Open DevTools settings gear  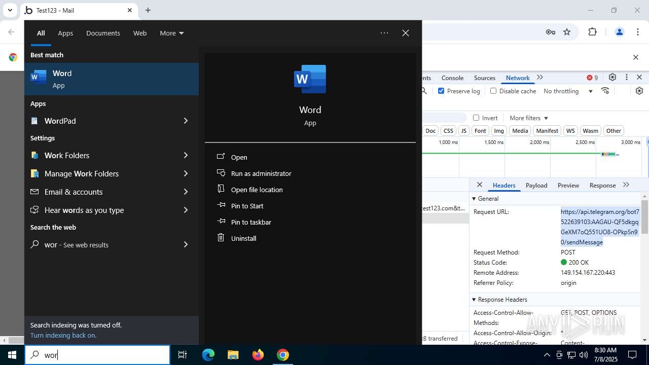point(612,78)
